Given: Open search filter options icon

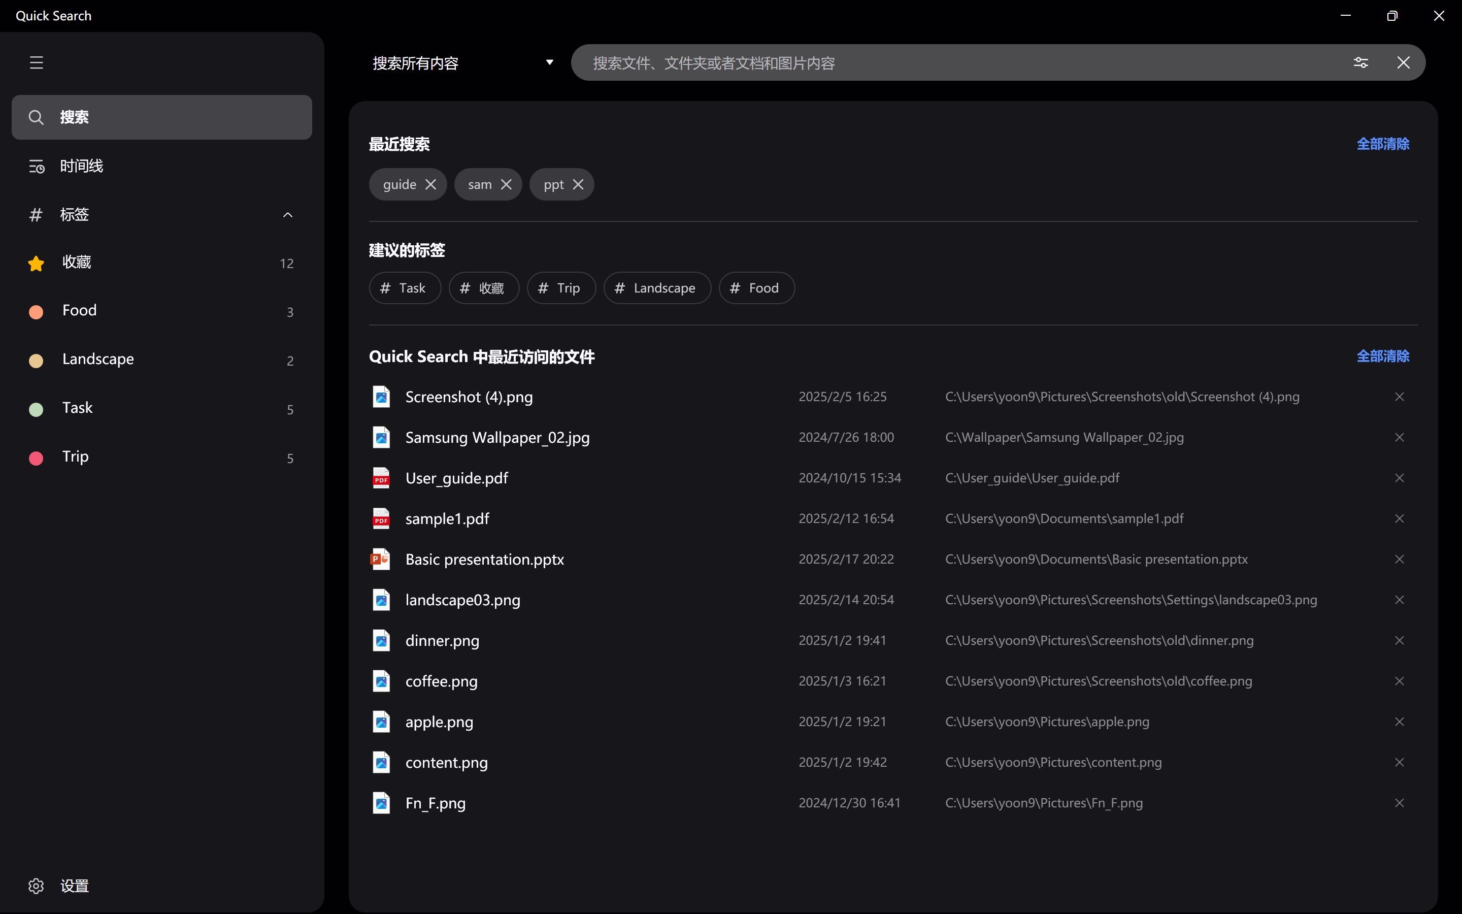Looking at the screenshot, I should click(x=1360, y=62).
